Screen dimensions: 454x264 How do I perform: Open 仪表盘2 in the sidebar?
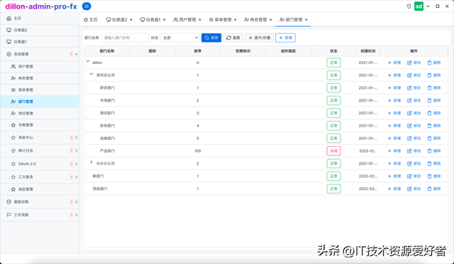(x=40, y=30)
